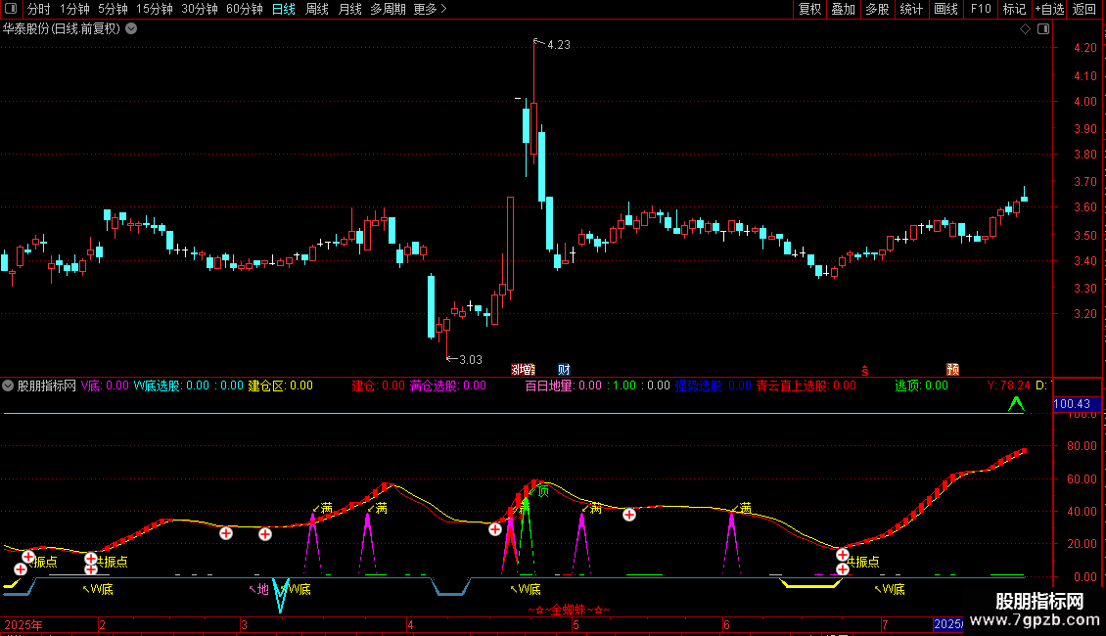
Task: Open dropdown next to 华泰股份 title
Action: click(x=131, y=29)
